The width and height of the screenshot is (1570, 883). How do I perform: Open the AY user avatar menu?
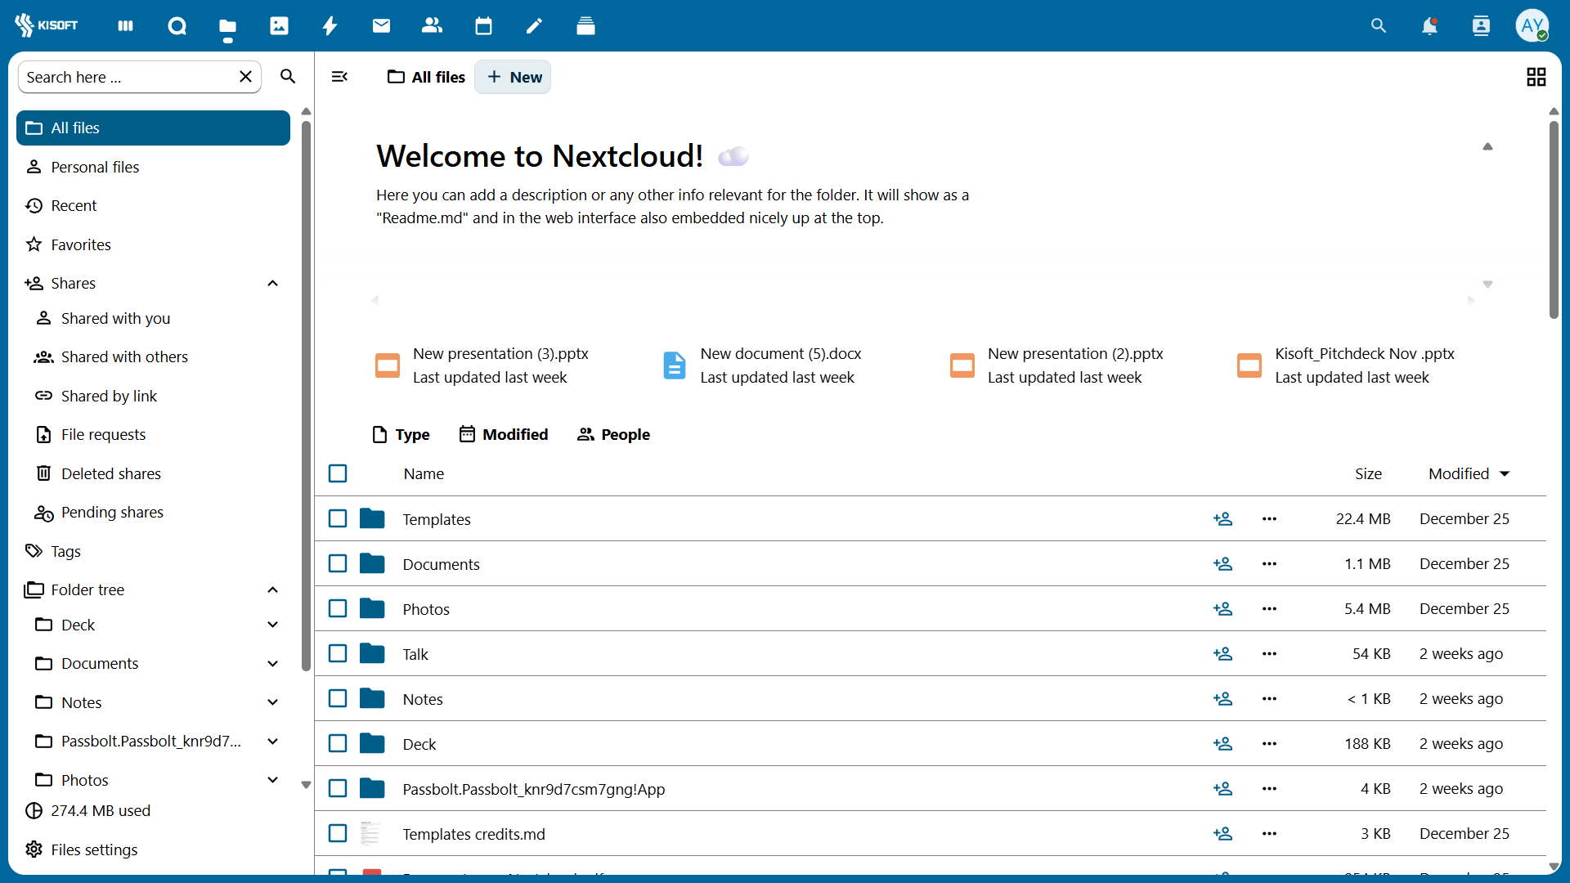[1532, 26]
